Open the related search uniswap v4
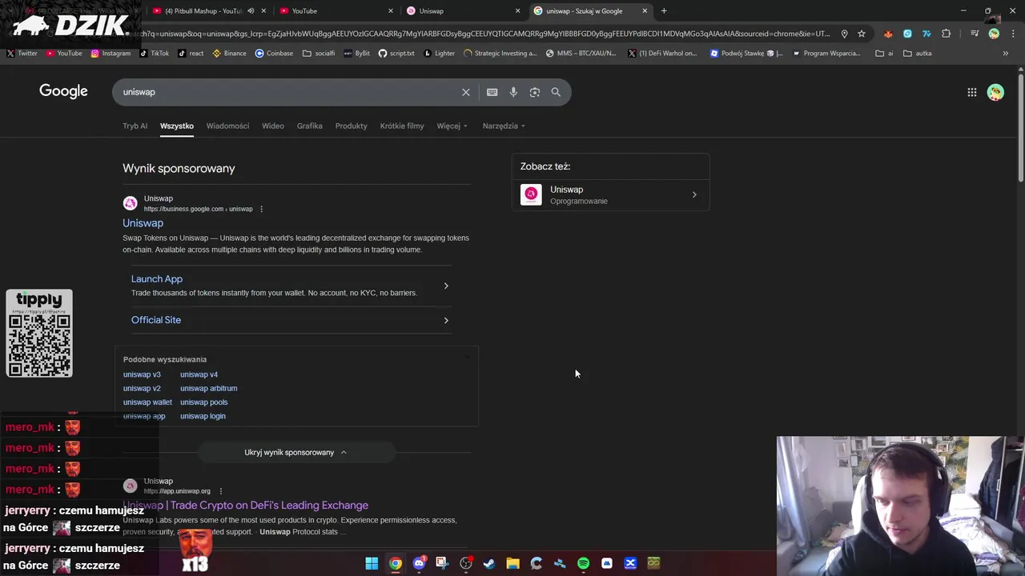The height and width of the screenshot is (576, 1025). 199,374
